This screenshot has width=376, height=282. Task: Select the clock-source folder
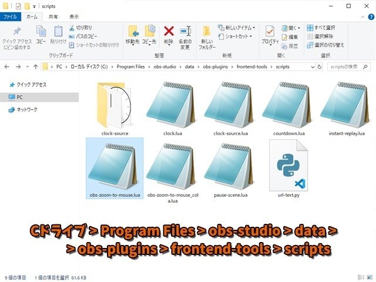115,109
